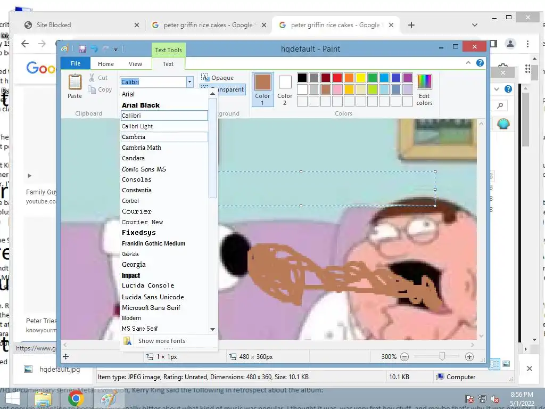Select the Transparent background option
The width and height of the screenshot is (545, 409).
tap(223, 89)
